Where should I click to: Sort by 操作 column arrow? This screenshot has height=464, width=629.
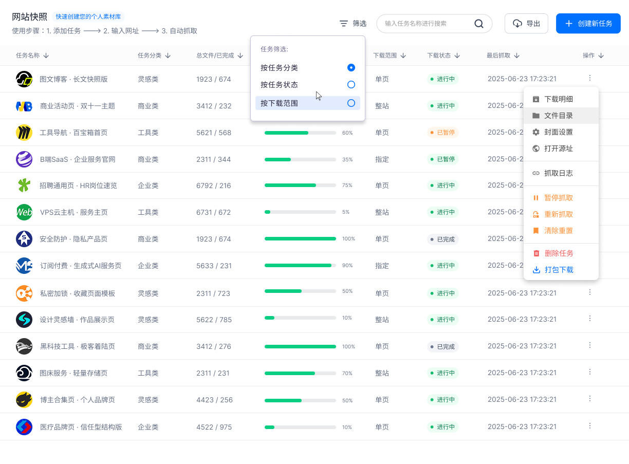tap(601, 55)
